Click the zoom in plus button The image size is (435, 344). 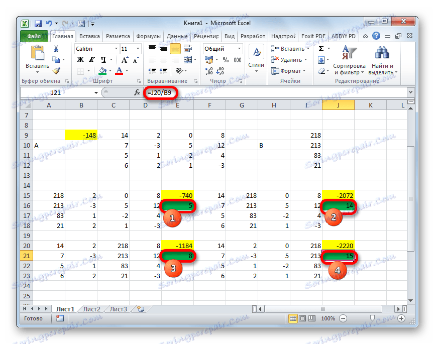coord(401,318)
